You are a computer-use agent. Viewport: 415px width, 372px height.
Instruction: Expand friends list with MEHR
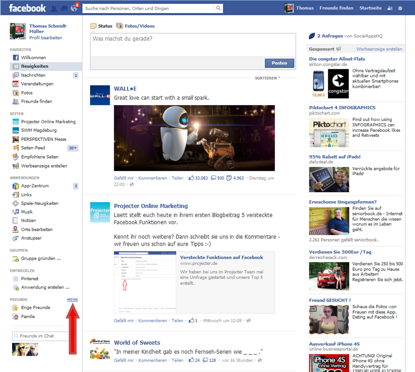click(x=73, y=300)
